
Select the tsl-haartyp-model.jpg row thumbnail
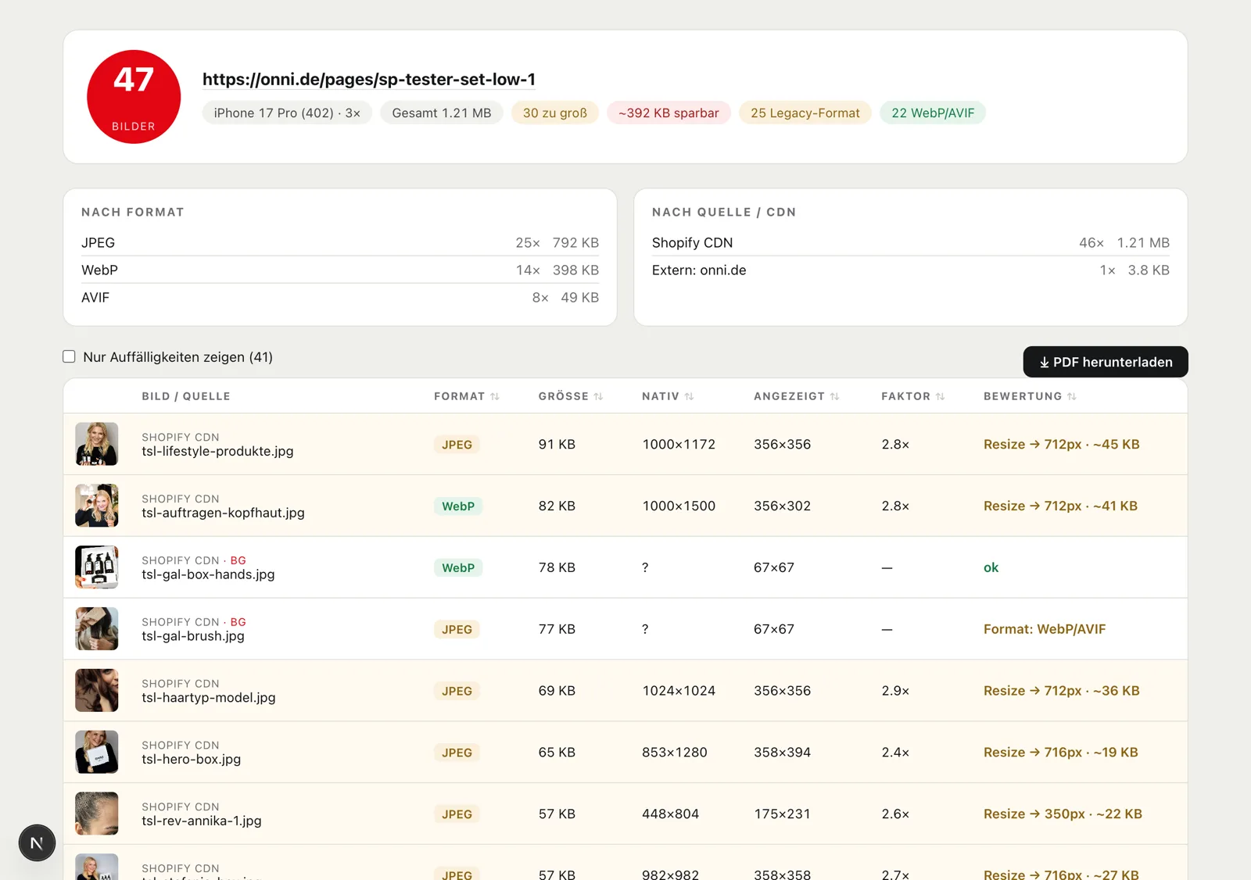(x=97, y=690)
